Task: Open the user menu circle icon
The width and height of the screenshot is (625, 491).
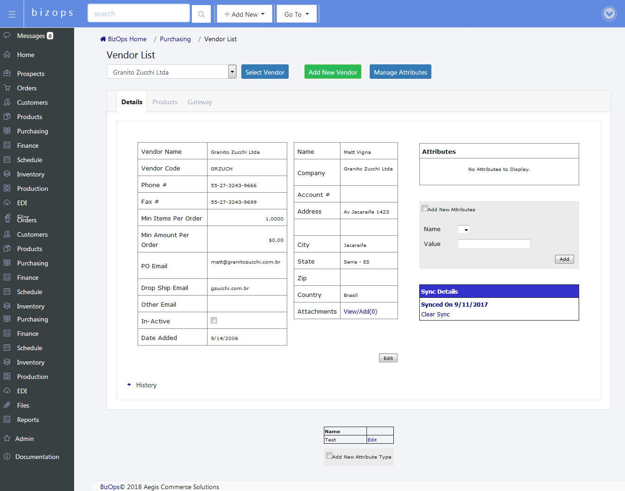Action: point(609,14)
